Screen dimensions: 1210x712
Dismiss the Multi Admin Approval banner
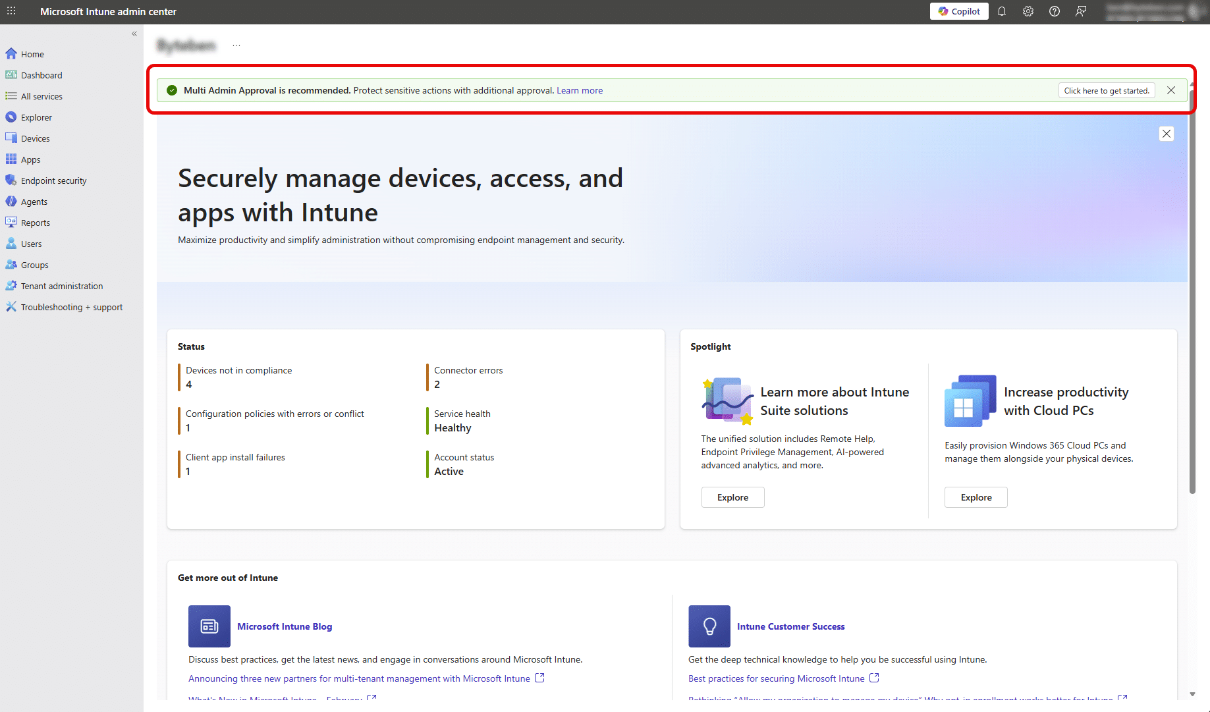(1171, 90)
